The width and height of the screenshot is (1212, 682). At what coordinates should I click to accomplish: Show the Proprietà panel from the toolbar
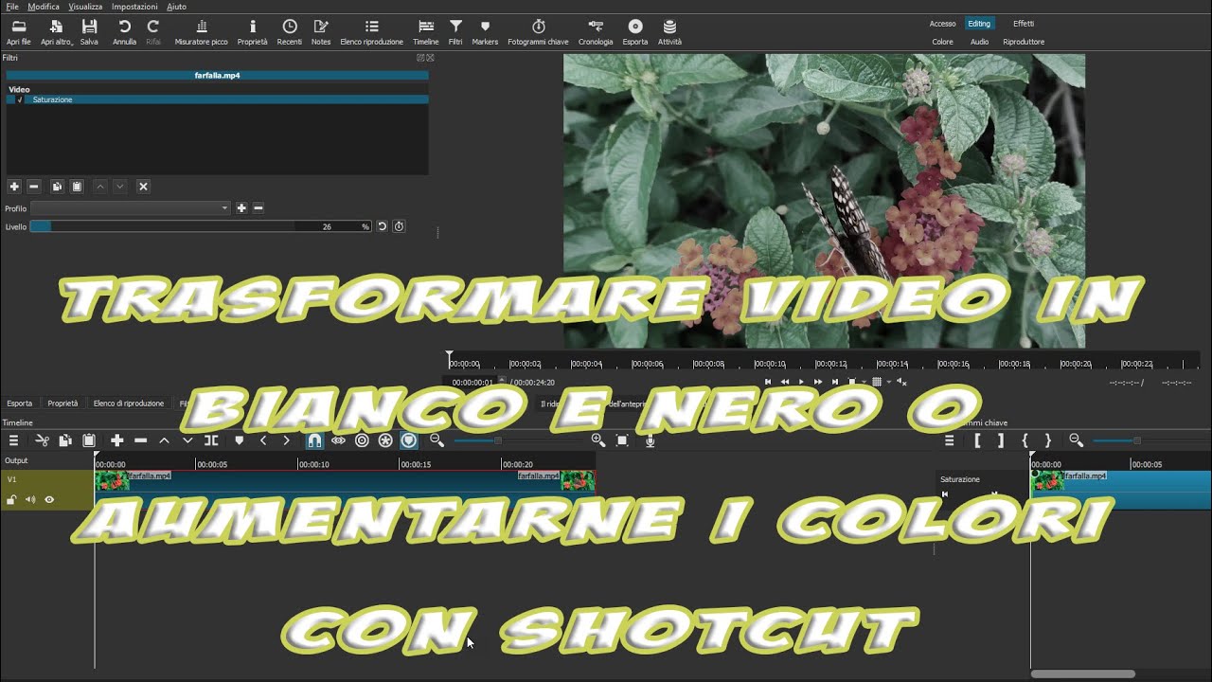click(252, 32)
